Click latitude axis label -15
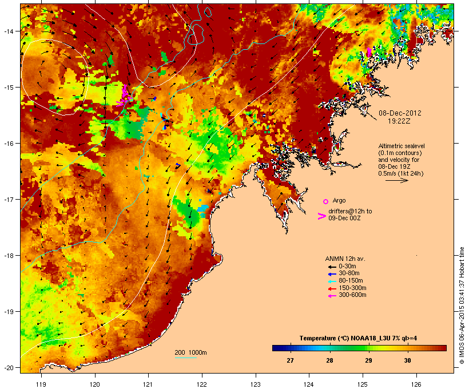 coord(8,88)
